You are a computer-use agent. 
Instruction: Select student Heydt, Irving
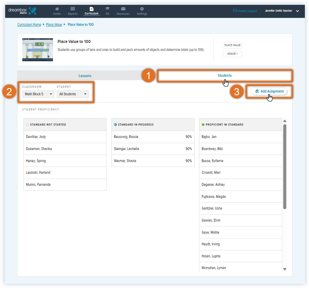pos(240,244)
